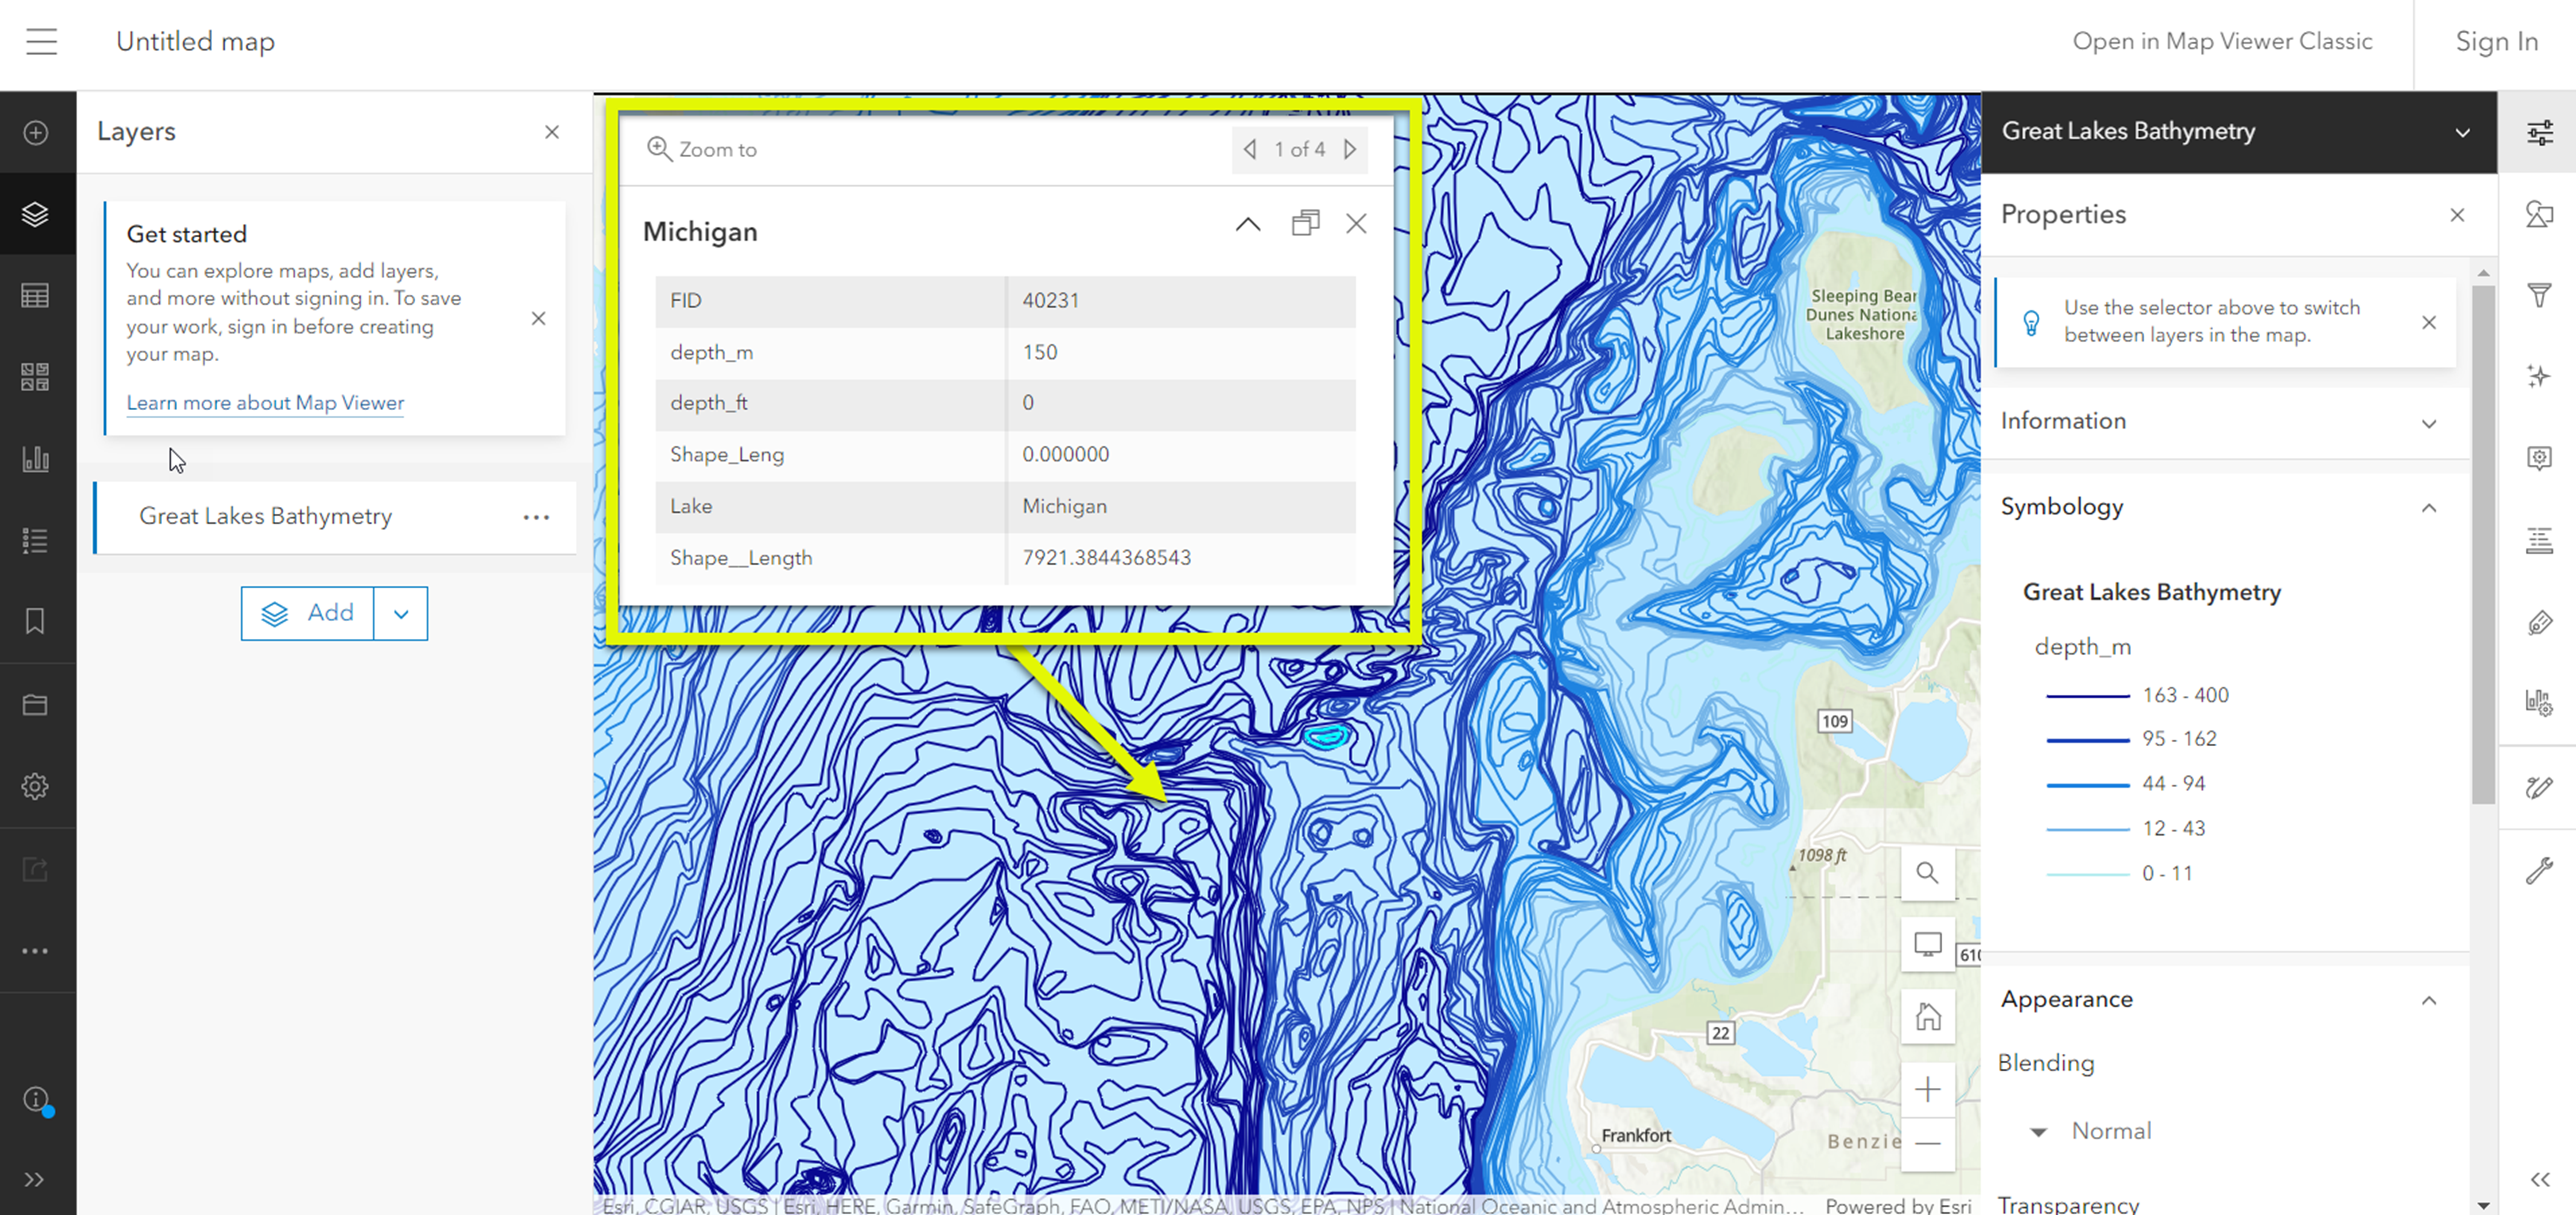Image resolution: width=2576 pixels, height=1215 pixels.
Task: Open options for Great Lakes Bathymetry layer
Action: [x=536, y=517]
